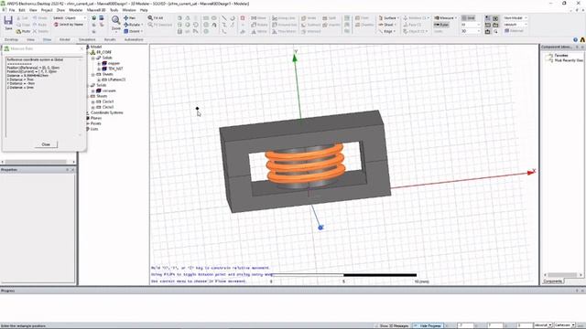Open the Absolute dropdown in status bar
The width and height of the screenshot is (586, 329).
(543, 325)
